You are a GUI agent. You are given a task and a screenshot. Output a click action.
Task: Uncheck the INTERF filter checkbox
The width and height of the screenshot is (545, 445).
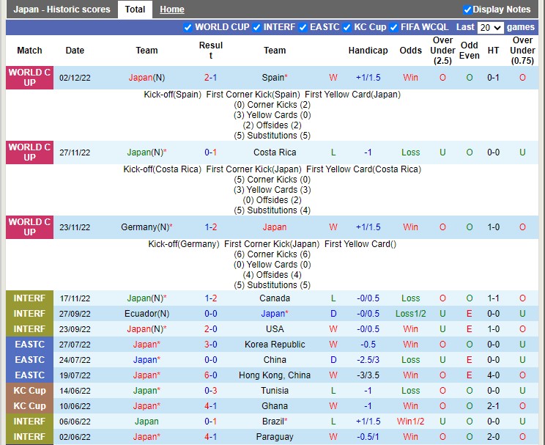[257, 27]
